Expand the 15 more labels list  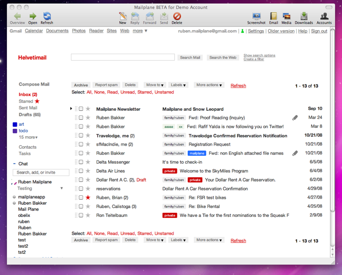(28, 137)
